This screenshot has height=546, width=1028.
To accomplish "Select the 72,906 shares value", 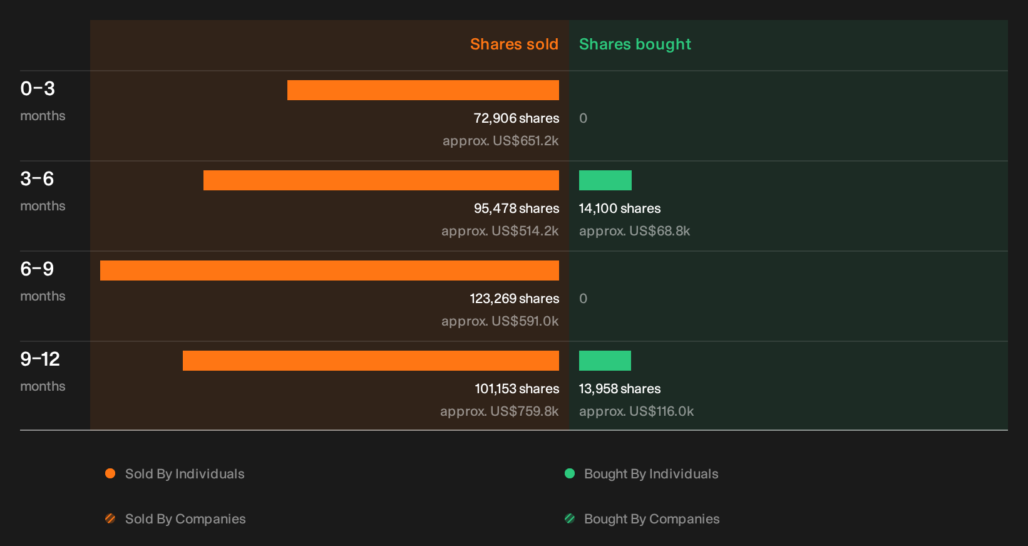I will tap(517, 118).
